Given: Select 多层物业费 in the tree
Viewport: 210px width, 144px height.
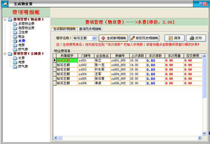Looking at the screenshot, I should coord(26,24).
